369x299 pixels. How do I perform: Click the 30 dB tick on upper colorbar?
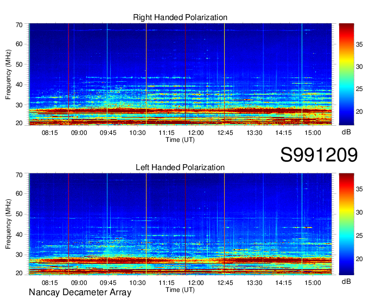(359, 67)
